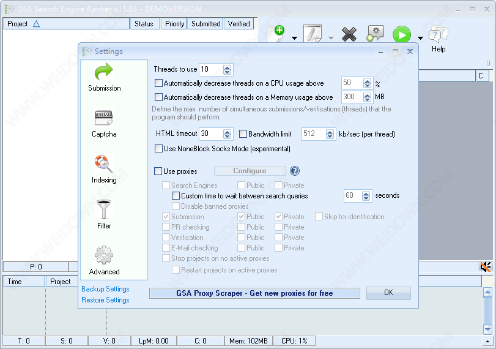Click the log scrollbar up arrow

pyautogui.click(x=487, y=292)
